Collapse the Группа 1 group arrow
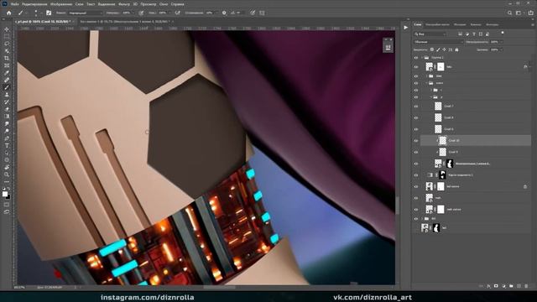 pyautogui.click(x=422, y=58)
